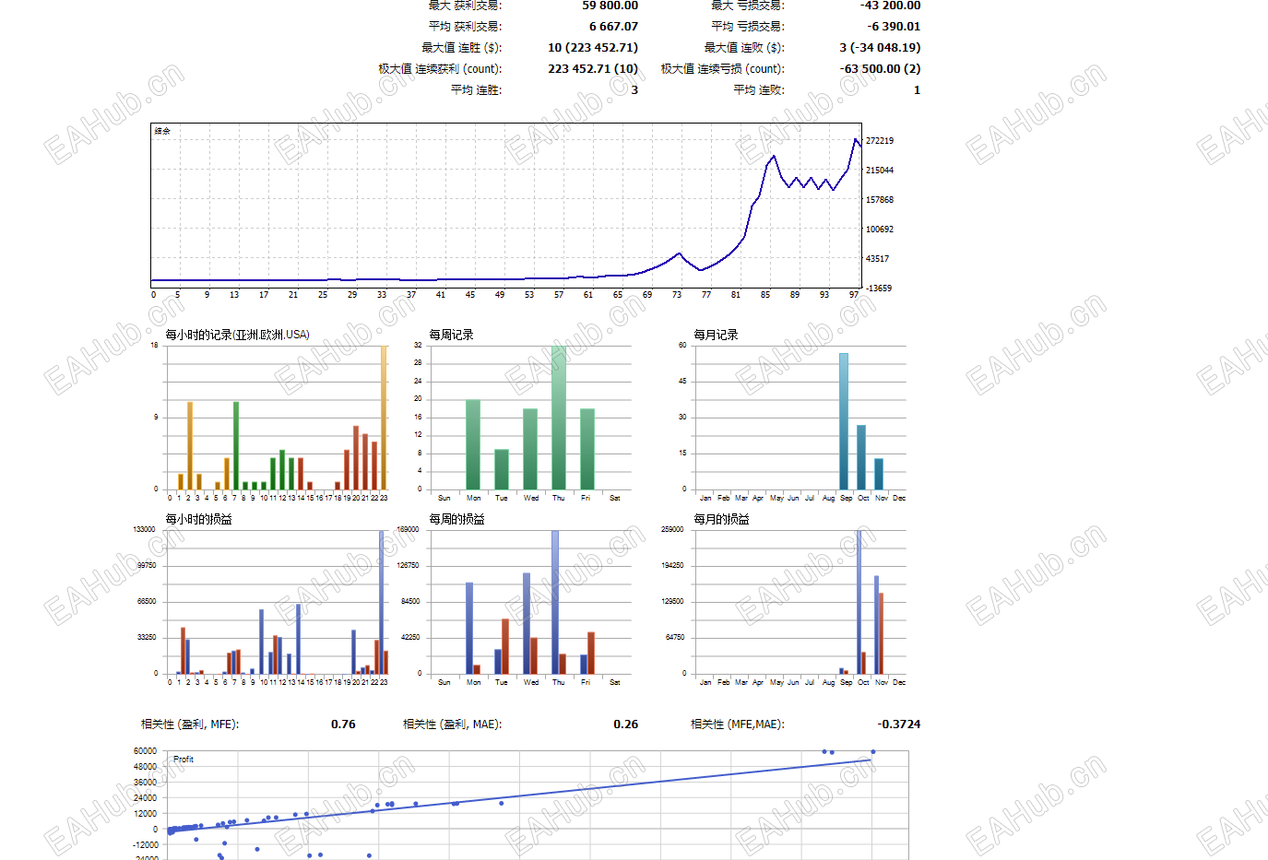Click the "-13659" axis value on the balance chart
Screen dimensions: 1268x860
pyautogui.click(x=879, y=289)
